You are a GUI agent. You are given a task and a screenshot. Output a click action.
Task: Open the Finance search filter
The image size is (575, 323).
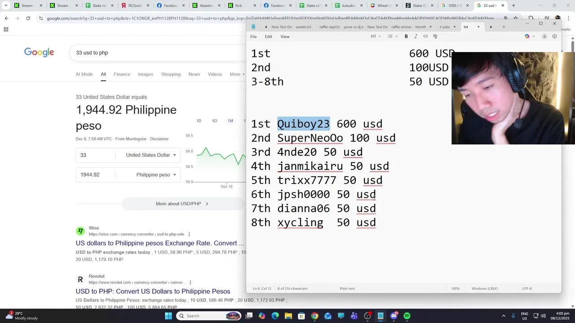pyautogui.click(x=122, y=74)
